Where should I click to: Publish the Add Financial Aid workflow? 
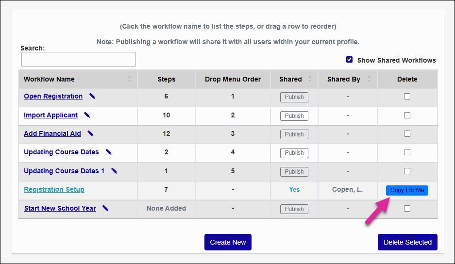pos(294,134)
